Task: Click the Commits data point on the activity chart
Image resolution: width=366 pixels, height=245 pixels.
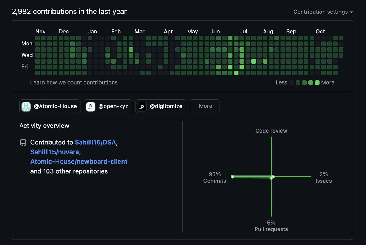Action: click(232, 177)
